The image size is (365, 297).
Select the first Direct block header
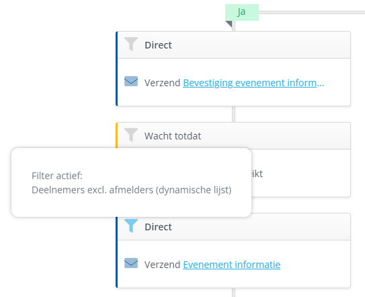click(x=234, y=45)
